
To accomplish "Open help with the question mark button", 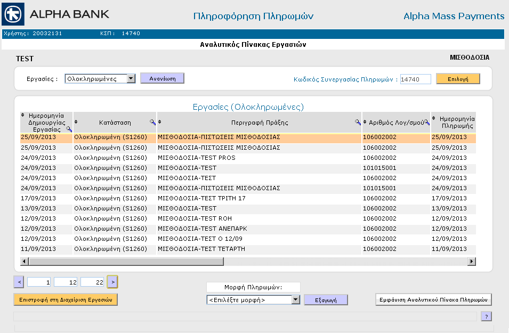I will click(x=486, y=316).
